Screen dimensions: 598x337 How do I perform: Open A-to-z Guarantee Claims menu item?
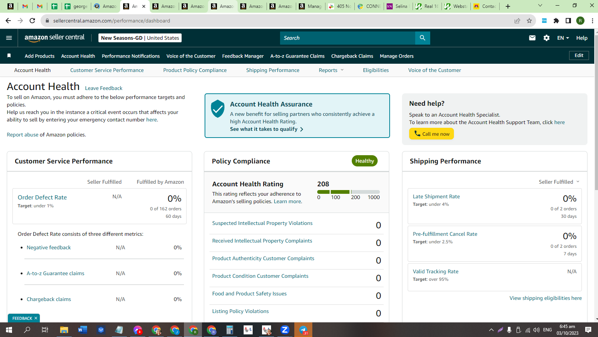(297, 56)
